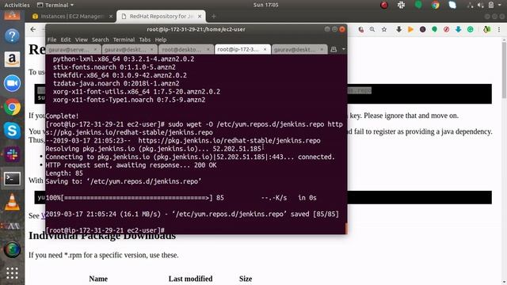This screenshot has height=285, width=507.
Task: Click 'Last modified' column header on page
Action: click(x=190, y=279)
